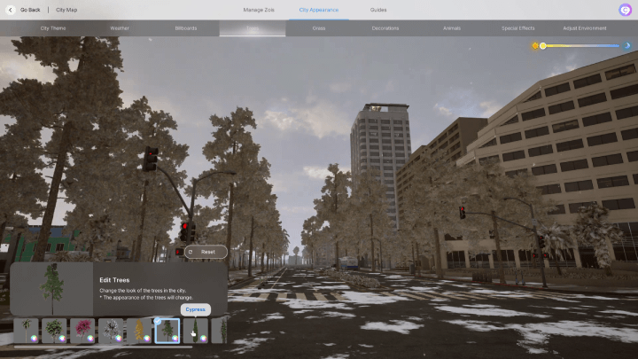Open the assistant chat icon top right

(x=625, y=10)
